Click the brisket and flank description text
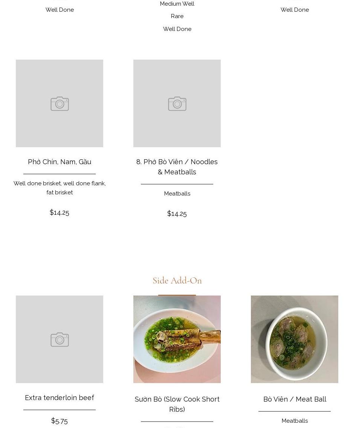The width and height of the screenshot is (356, 428). 60,188
